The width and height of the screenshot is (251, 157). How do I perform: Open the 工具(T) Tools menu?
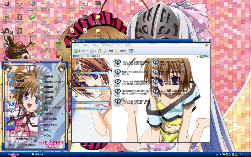click(119, 45)
